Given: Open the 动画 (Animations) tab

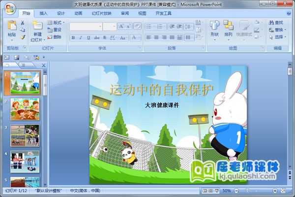Looking at the screenshot, I should (x=78, y=13).
